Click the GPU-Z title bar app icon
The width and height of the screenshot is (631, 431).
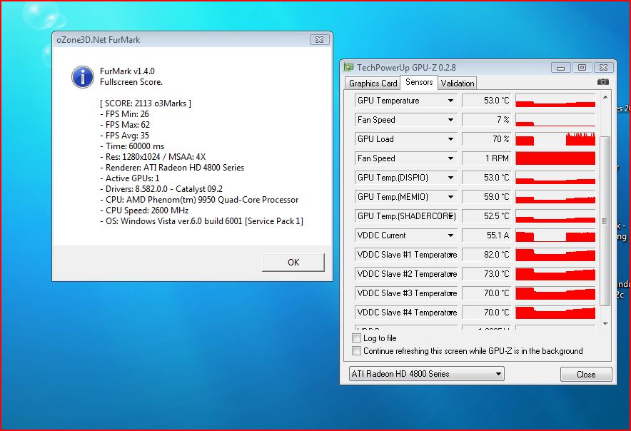point(348,67)
